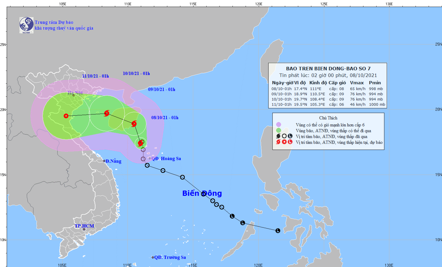Click the "11/10/21 - 01h" time label
442x267 pixels.
pos(95,76)
